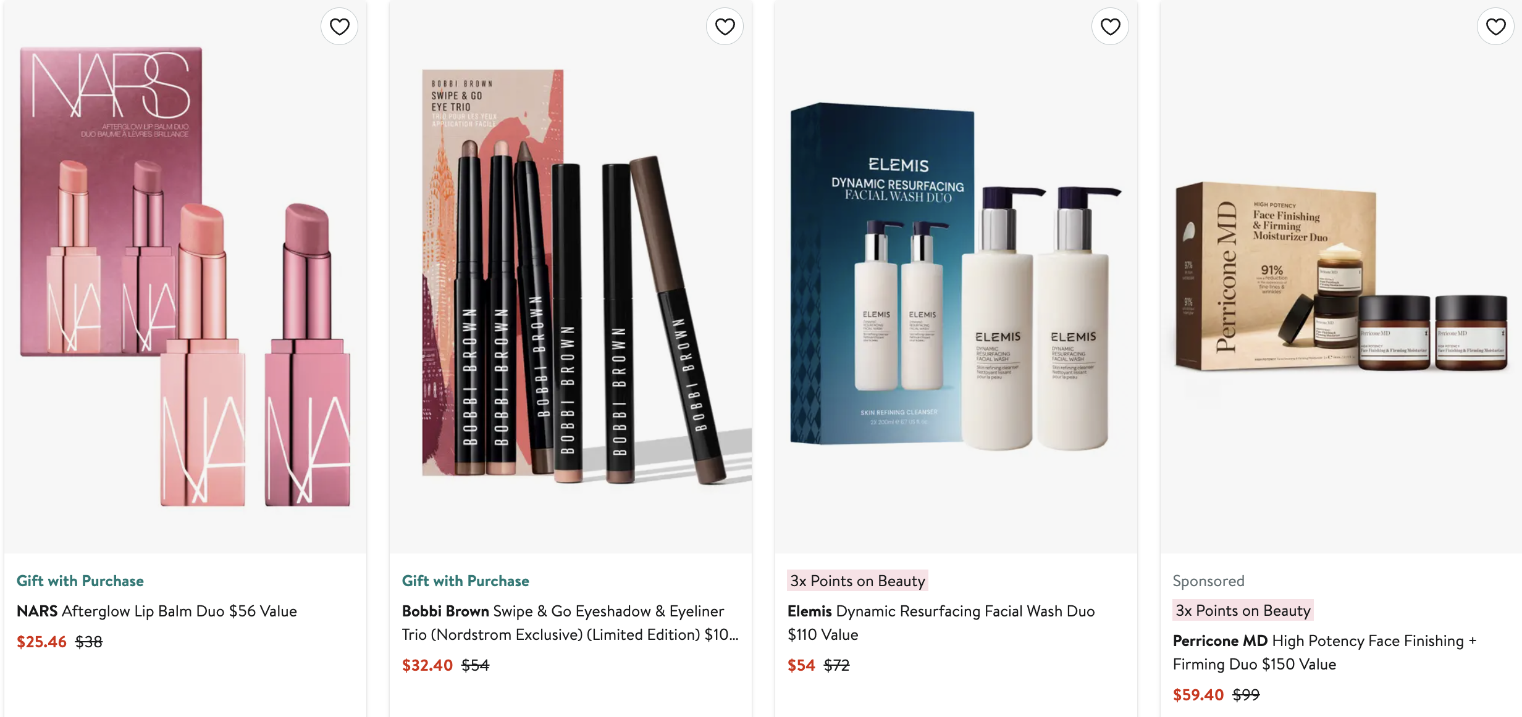This screenshot has width=1522, height=717.
Task: Click the Sponsored label on Perricone listing
Action: pyautogui.click(x=1209, y=581)
